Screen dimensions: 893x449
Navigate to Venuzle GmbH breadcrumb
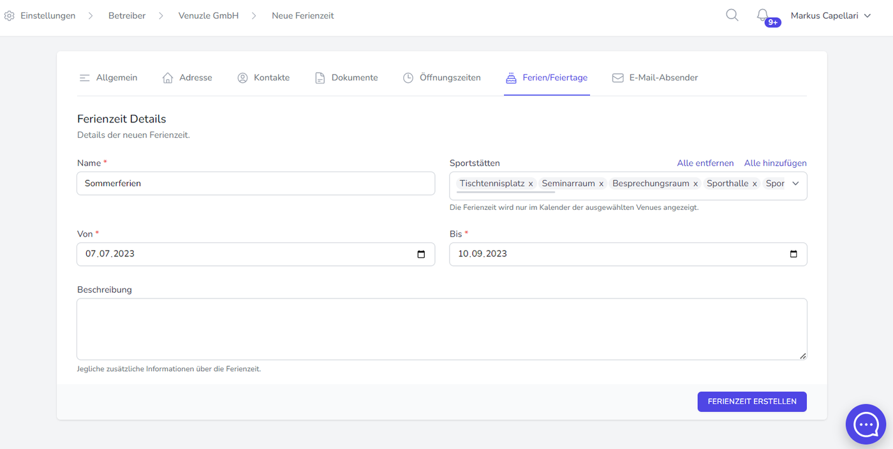pos(209,15)
